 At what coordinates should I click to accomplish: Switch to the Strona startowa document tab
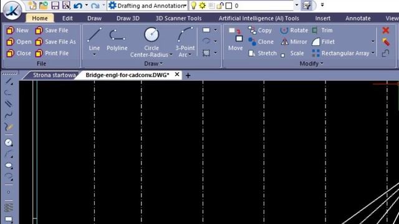pyautogui.click(x=54, y=75)
